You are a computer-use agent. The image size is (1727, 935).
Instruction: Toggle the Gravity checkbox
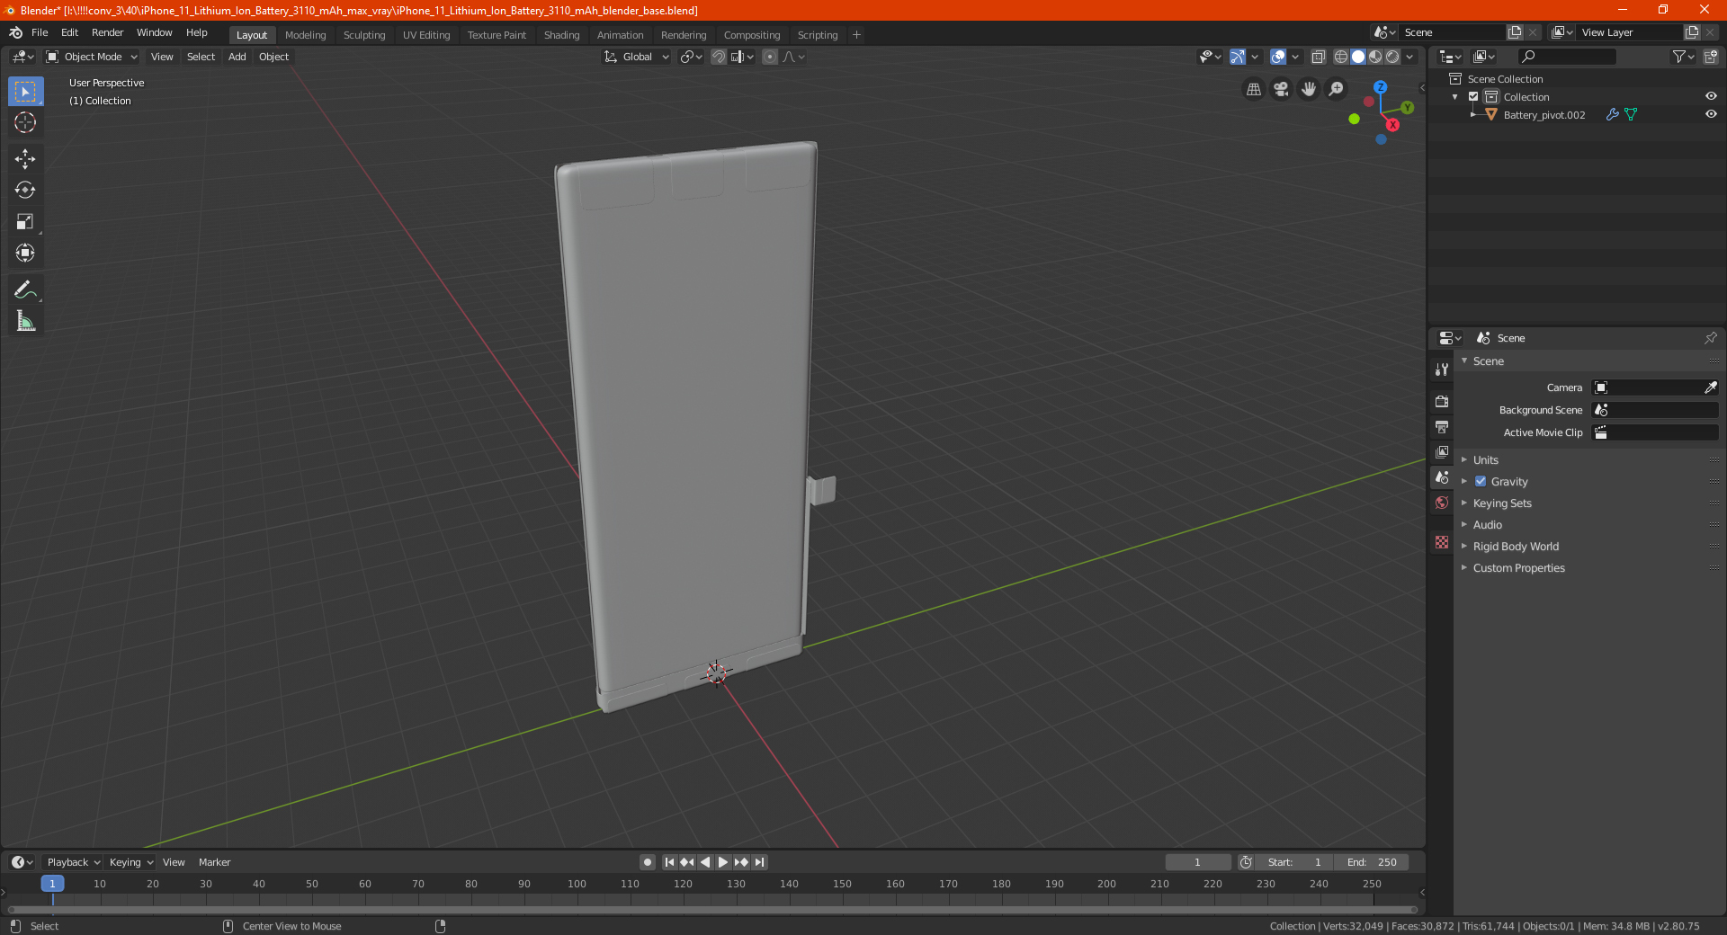pos(1481,481)
